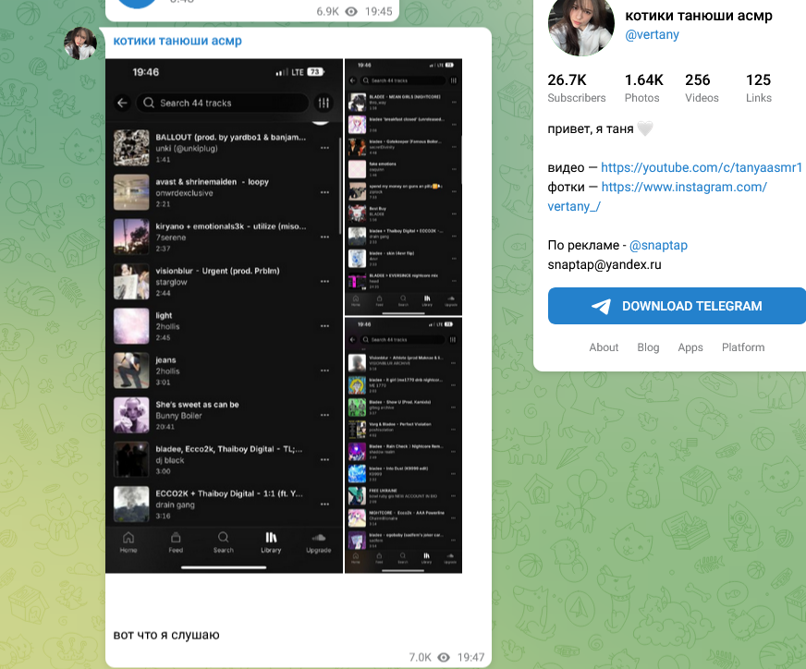Viewport: 806px width, 669px height.
Task: Click the more options dots for drain gang 1:1 track
Action: tap(324, 505)
